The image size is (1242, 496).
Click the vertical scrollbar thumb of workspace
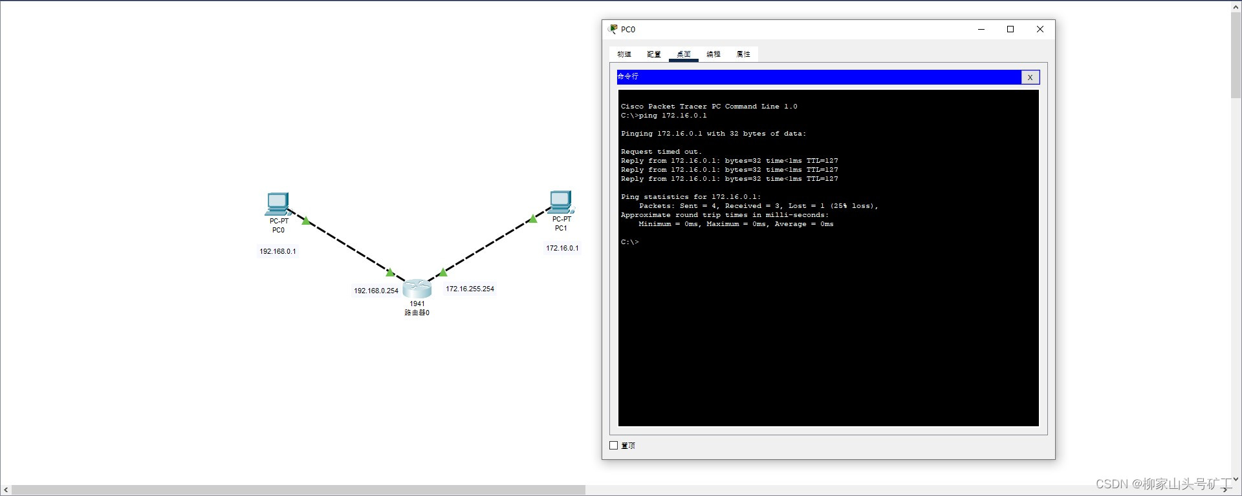(x=1236, y=55)
